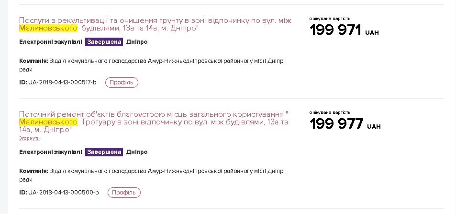Click the ID text UA-2018-04-13-000500-b

pyautogui.click(x=64, y=193)
